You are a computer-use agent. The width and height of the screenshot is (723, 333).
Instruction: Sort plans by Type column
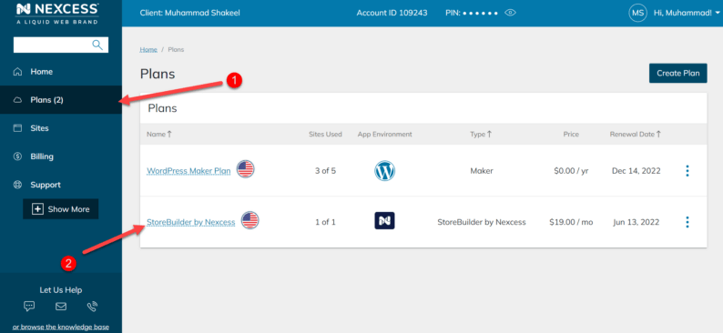tap(481, 134)
